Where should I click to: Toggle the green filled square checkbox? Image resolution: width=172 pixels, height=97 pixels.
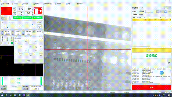click(12, 43)
